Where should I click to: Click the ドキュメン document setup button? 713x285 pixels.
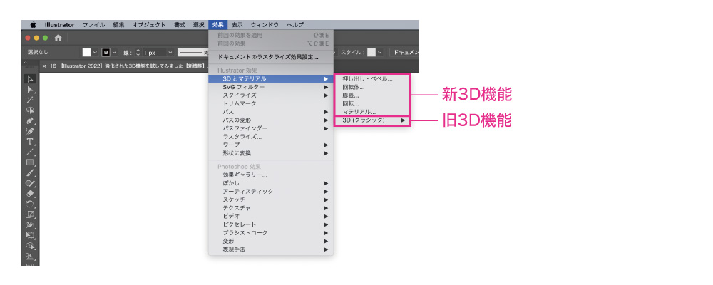[404, 52]
